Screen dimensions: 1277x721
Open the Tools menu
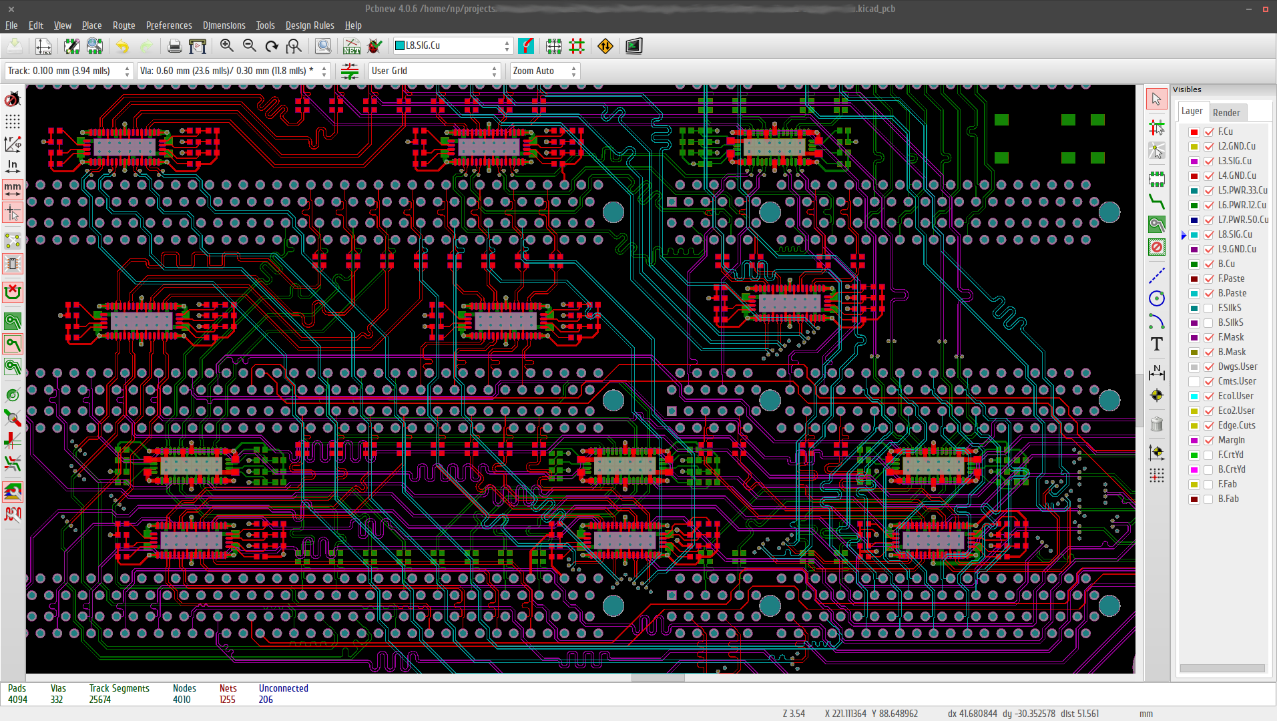pos(265,25)
